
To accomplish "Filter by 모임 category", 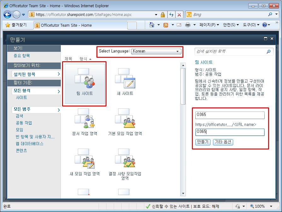I will click(x=20, y=130).
